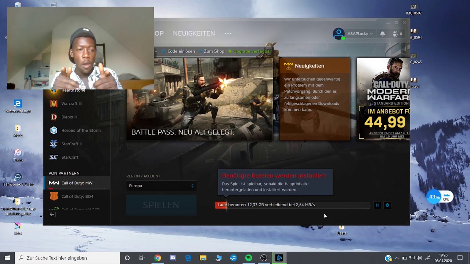This screenshot has height=264, width=470.
Task: Open download settings gear icon
Action: coord(387,205)
